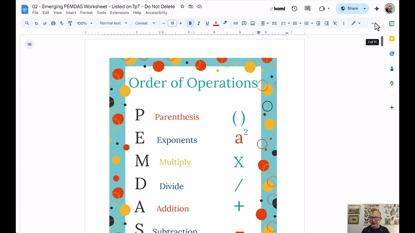Ask Gemini sparkle icon
This screenshot has width=415, height=233.
[x=377, y=9]
